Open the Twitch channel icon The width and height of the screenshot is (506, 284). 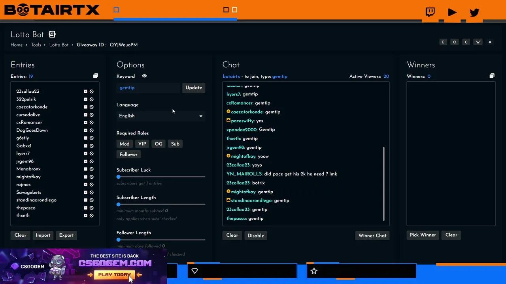[x=430, y=12]
